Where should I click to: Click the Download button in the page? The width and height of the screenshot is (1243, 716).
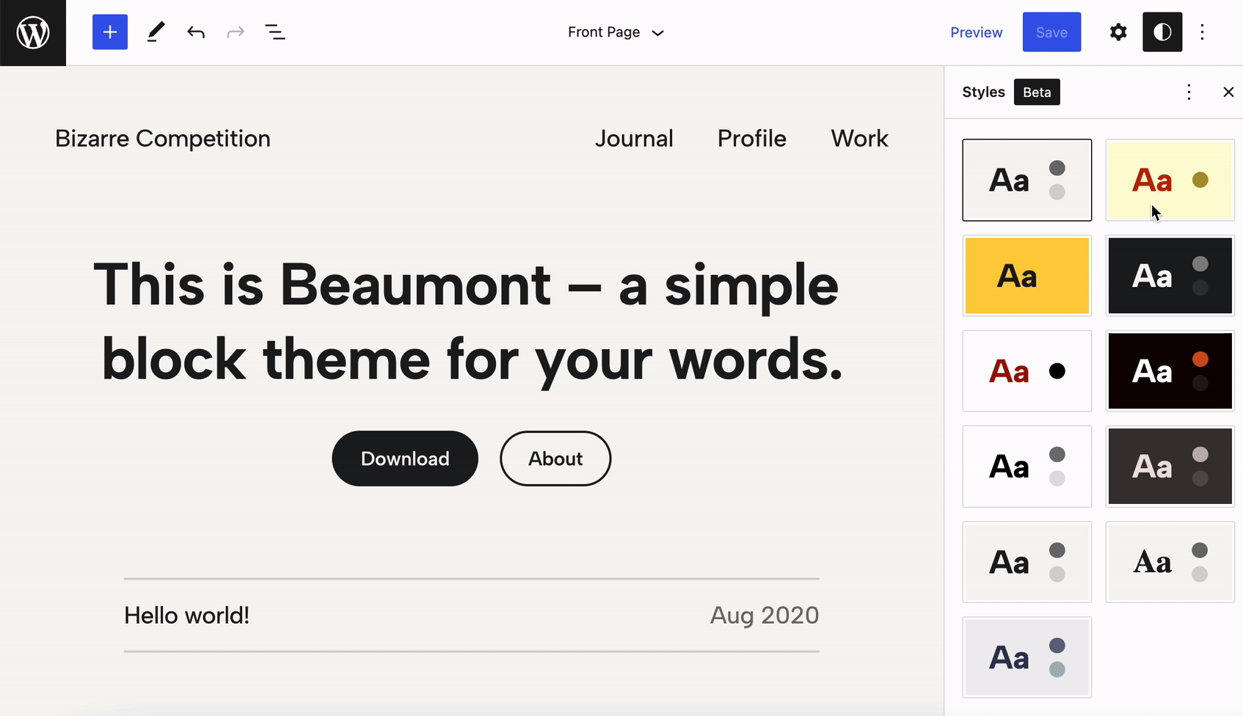click(405, 459)
